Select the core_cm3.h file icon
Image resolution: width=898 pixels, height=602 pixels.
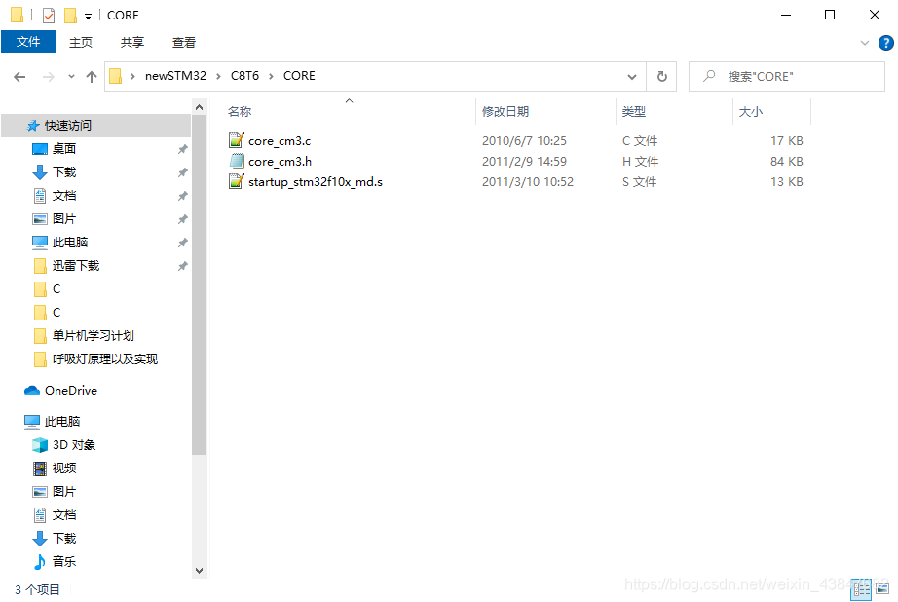pyautogui.click(x=236, y=161)
